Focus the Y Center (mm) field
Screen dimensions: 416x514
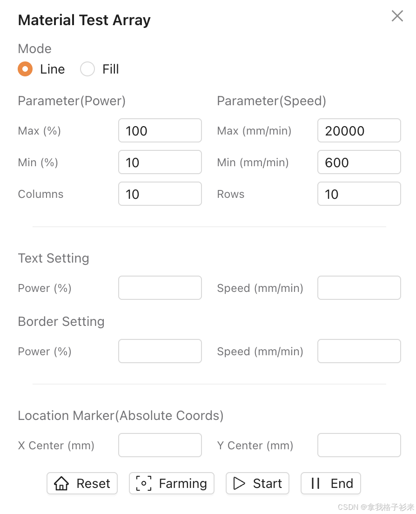point(359,445)
